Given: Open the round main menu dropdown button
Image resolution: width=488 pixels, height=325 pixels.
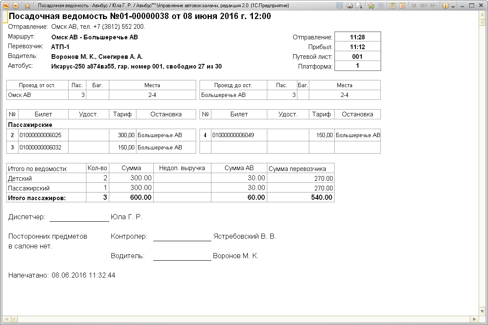Looking at the screenshot, I should click(16, 6).
